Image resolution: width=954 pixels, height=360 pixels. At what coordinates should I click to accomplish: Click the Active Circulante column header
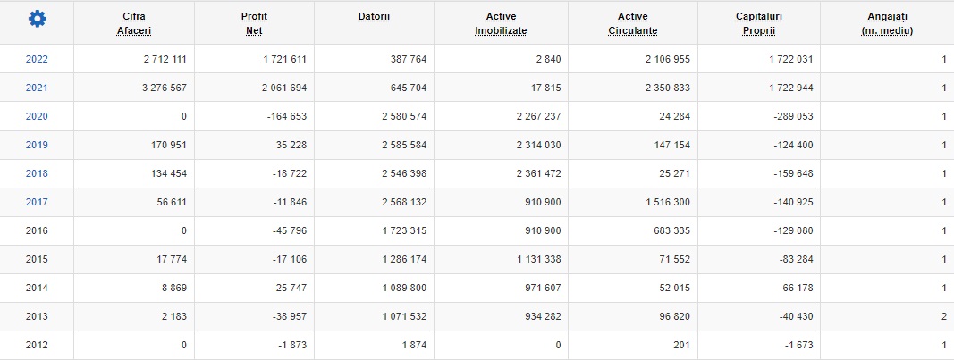click(x=631, y=24)
